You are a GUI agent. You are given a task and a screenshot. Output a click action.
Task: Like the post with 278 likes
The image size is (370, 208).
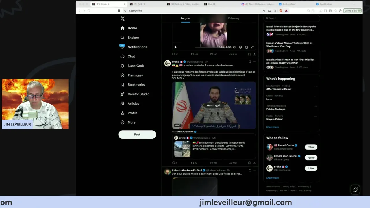pos(214,163)
